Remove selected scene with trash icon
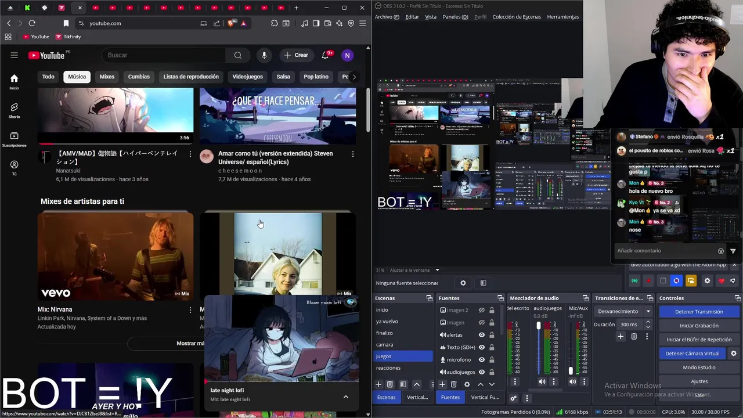 coord(390,384)
